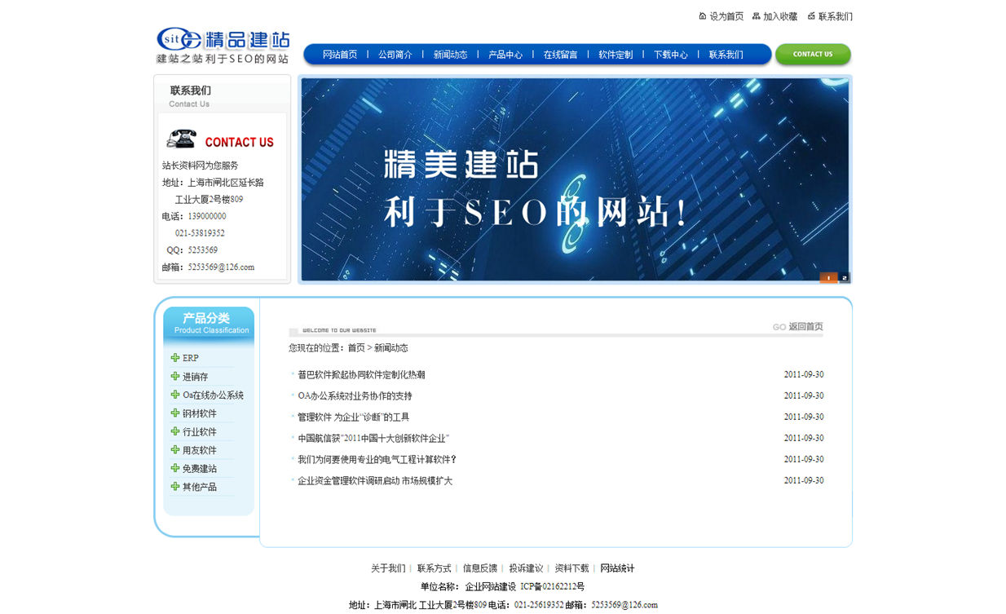Click the green plus icon beside ERP
The width and height of the screenshot is (1006, 614).
click(x=174, y=357)
